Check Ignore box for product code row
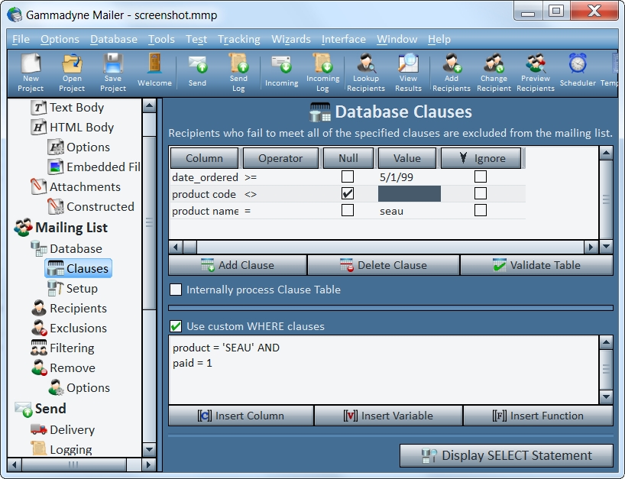 pyautogui.click(x=481, y=194)
